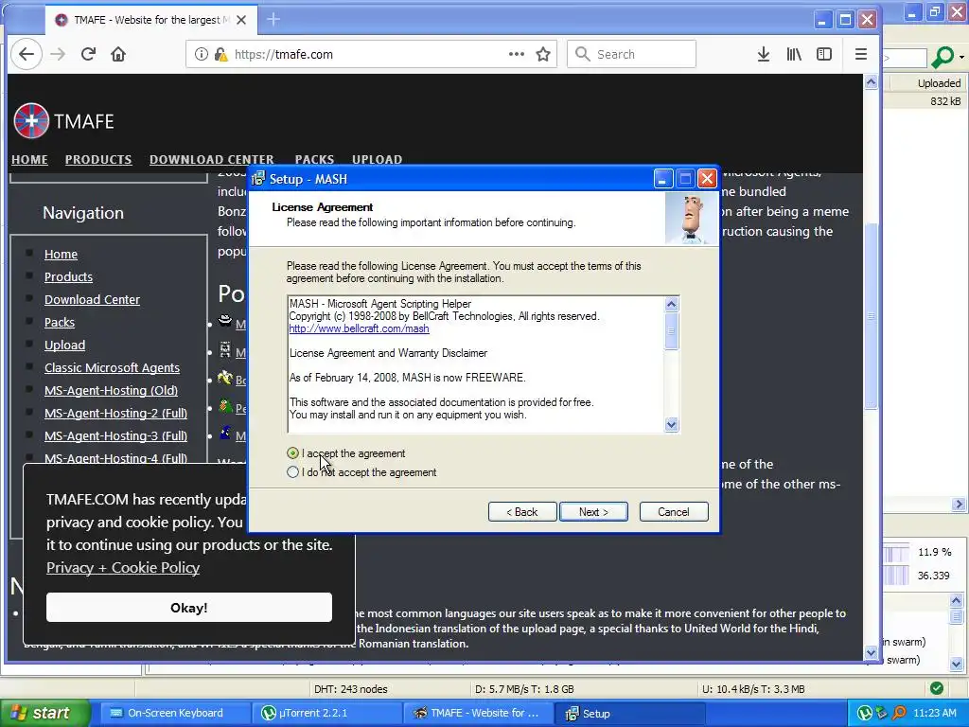
Task: Open Firefox hamburger menu
Action: pos(861,54)
